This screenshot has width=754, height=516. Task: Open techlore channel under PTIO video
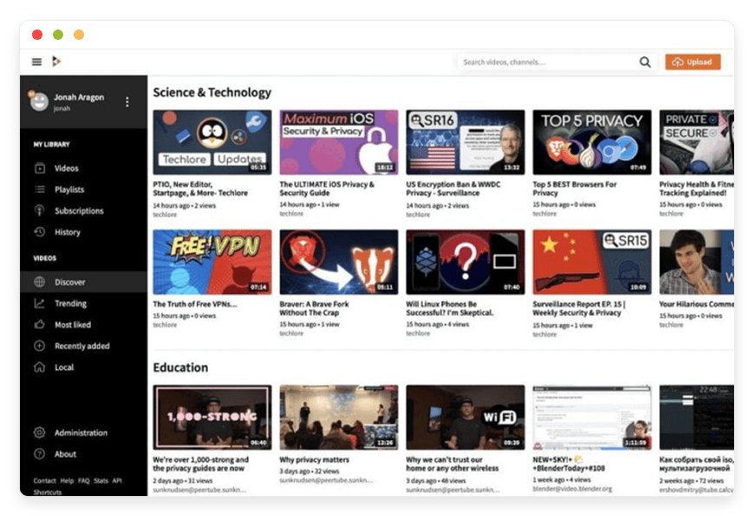165,214
